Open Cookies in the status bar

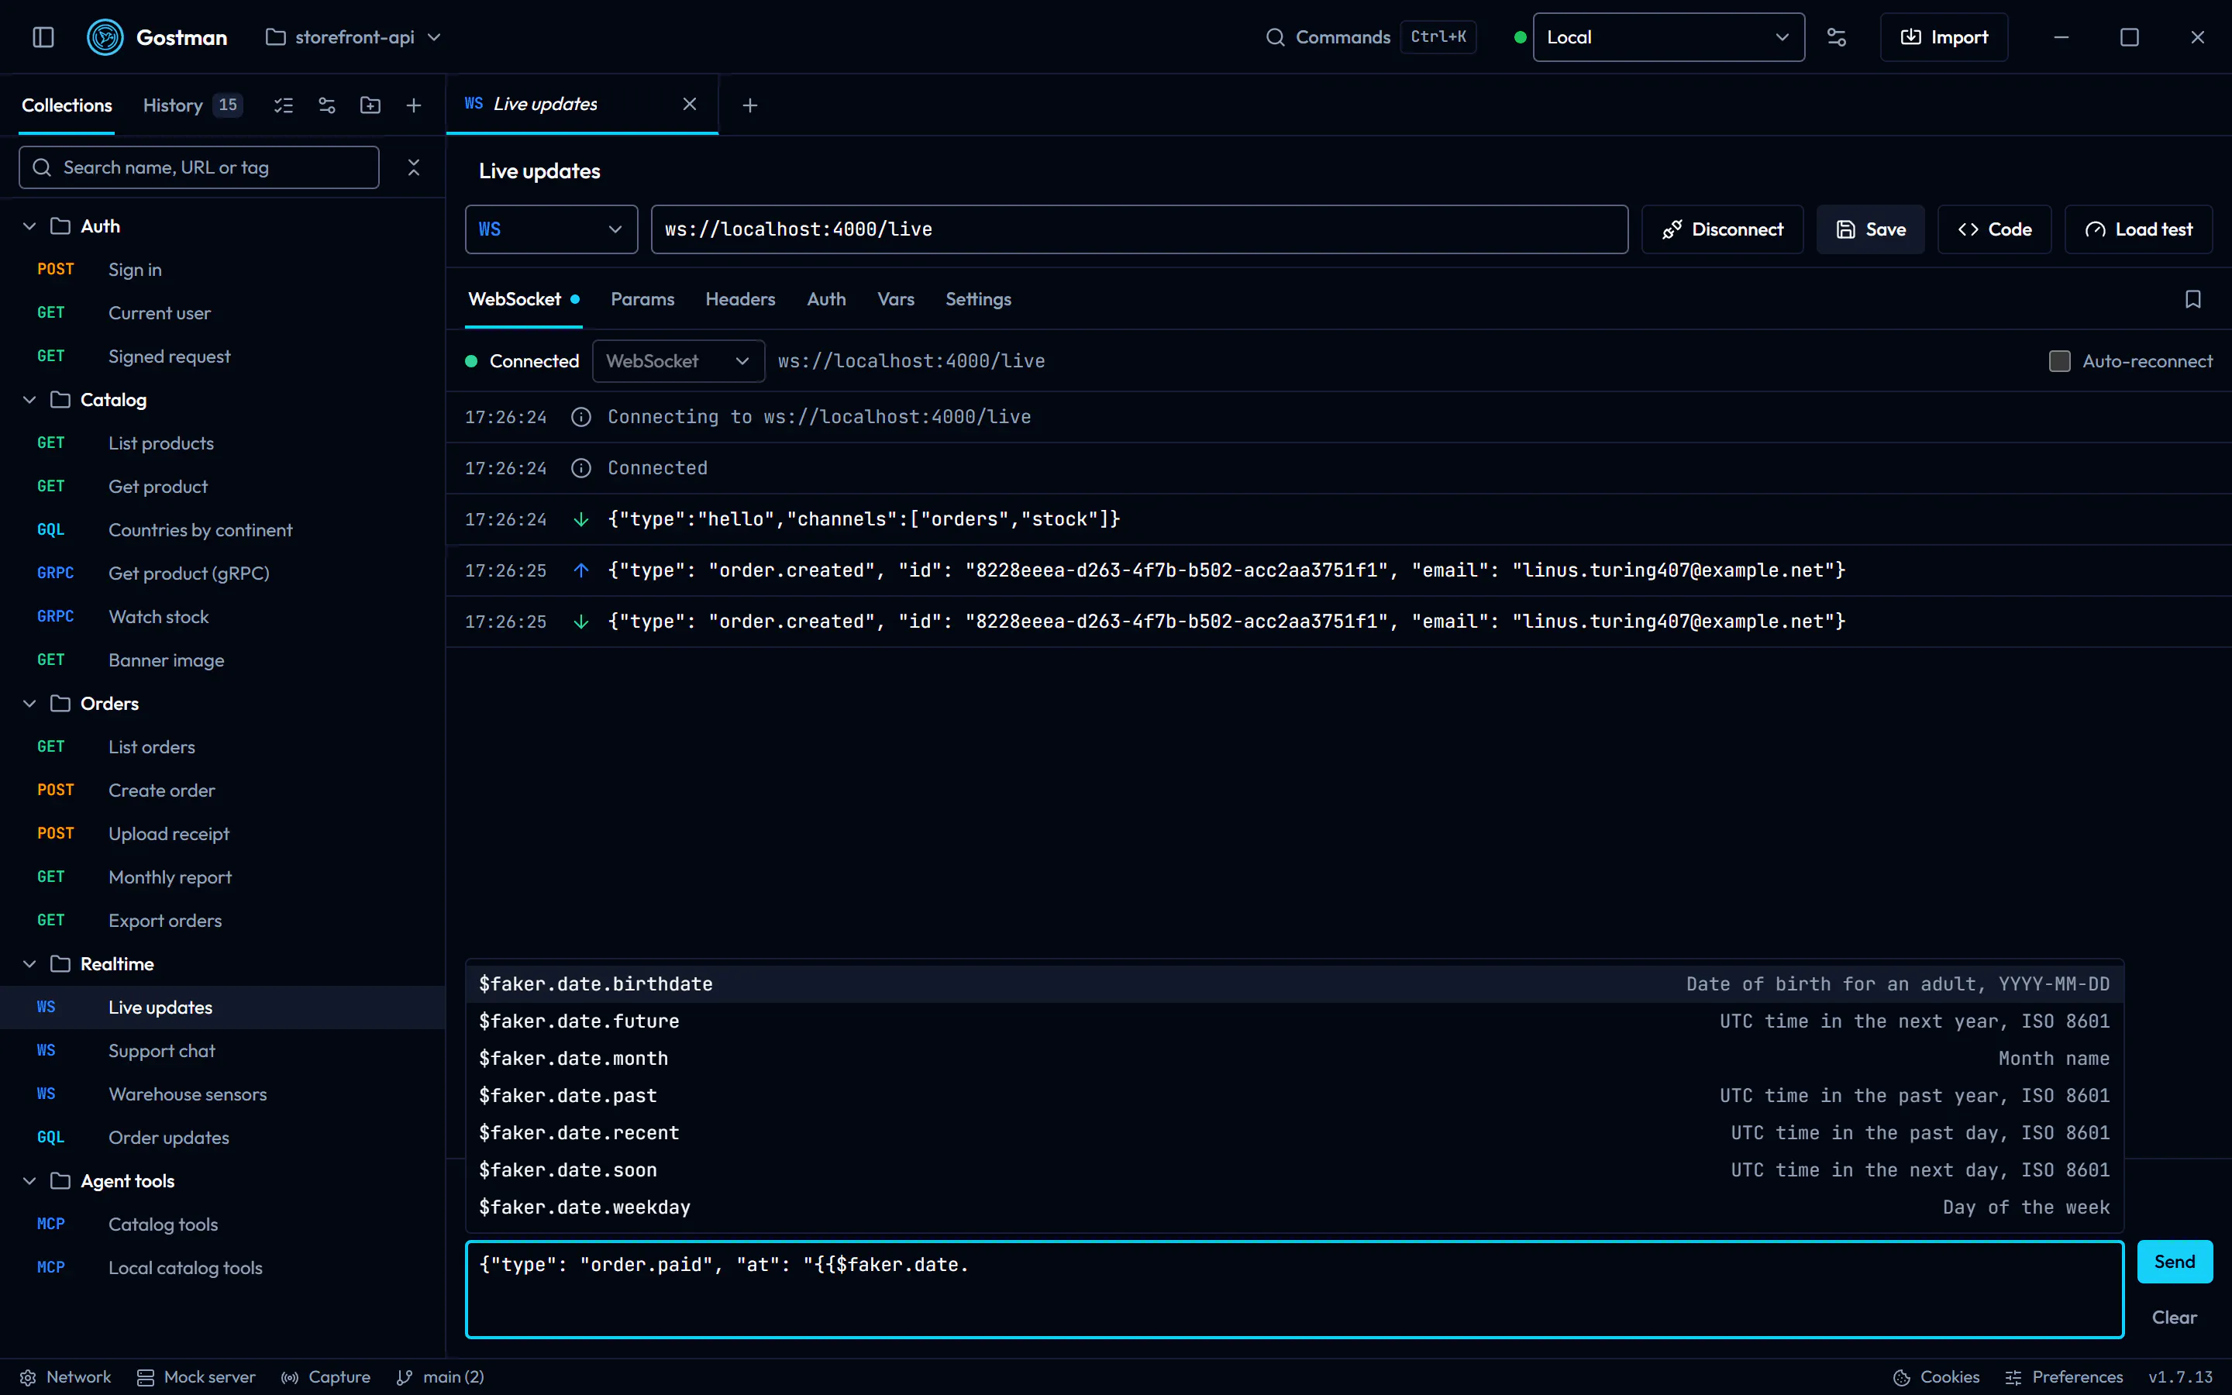(1936, 1376)
